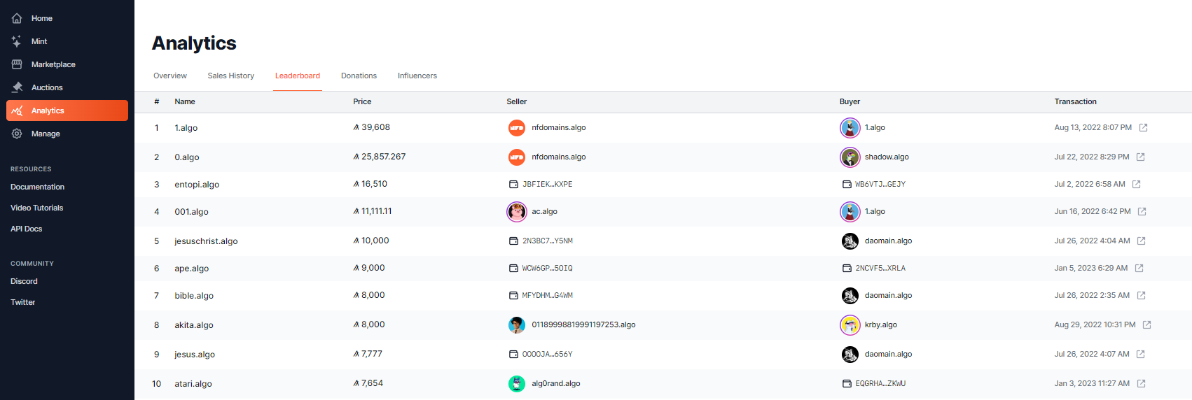Open the Video Tutorials link

pos(36,208)
